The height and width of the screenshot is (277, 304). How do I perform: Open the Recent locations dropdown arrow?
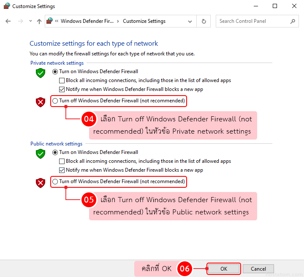point(30,21)
